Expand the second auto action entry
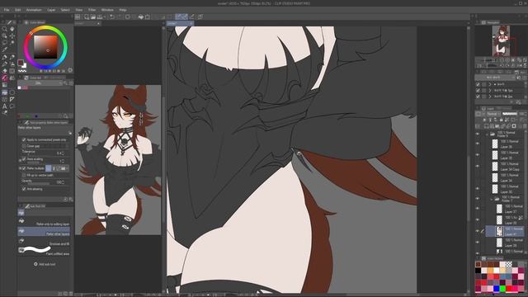Viewport: 528px width, 297px height. 490,90
